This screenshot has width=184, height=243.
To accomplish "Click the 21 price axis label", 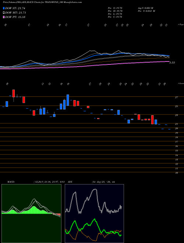I will click(x=176, y=124).
